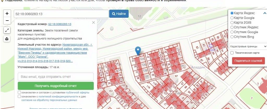Toggle fullscreen map view icon
The height and width of the screenshot is (109, 267).
tap(7, 30)
